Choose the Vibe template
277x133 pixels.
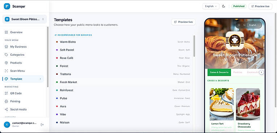click(x=123, y=115)
